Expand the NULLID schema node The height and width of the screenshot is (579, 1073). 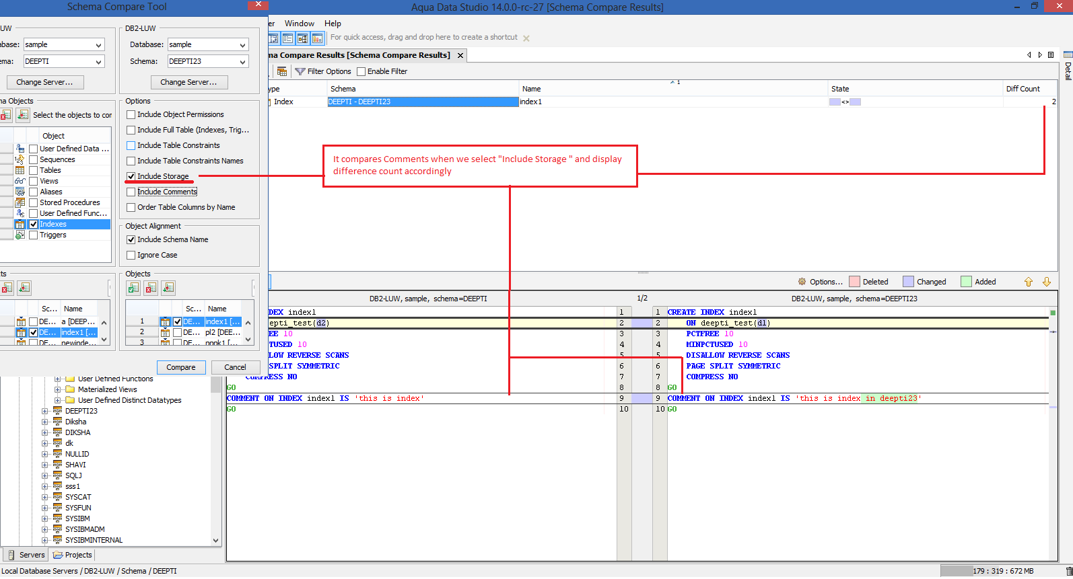coord(45,455)
